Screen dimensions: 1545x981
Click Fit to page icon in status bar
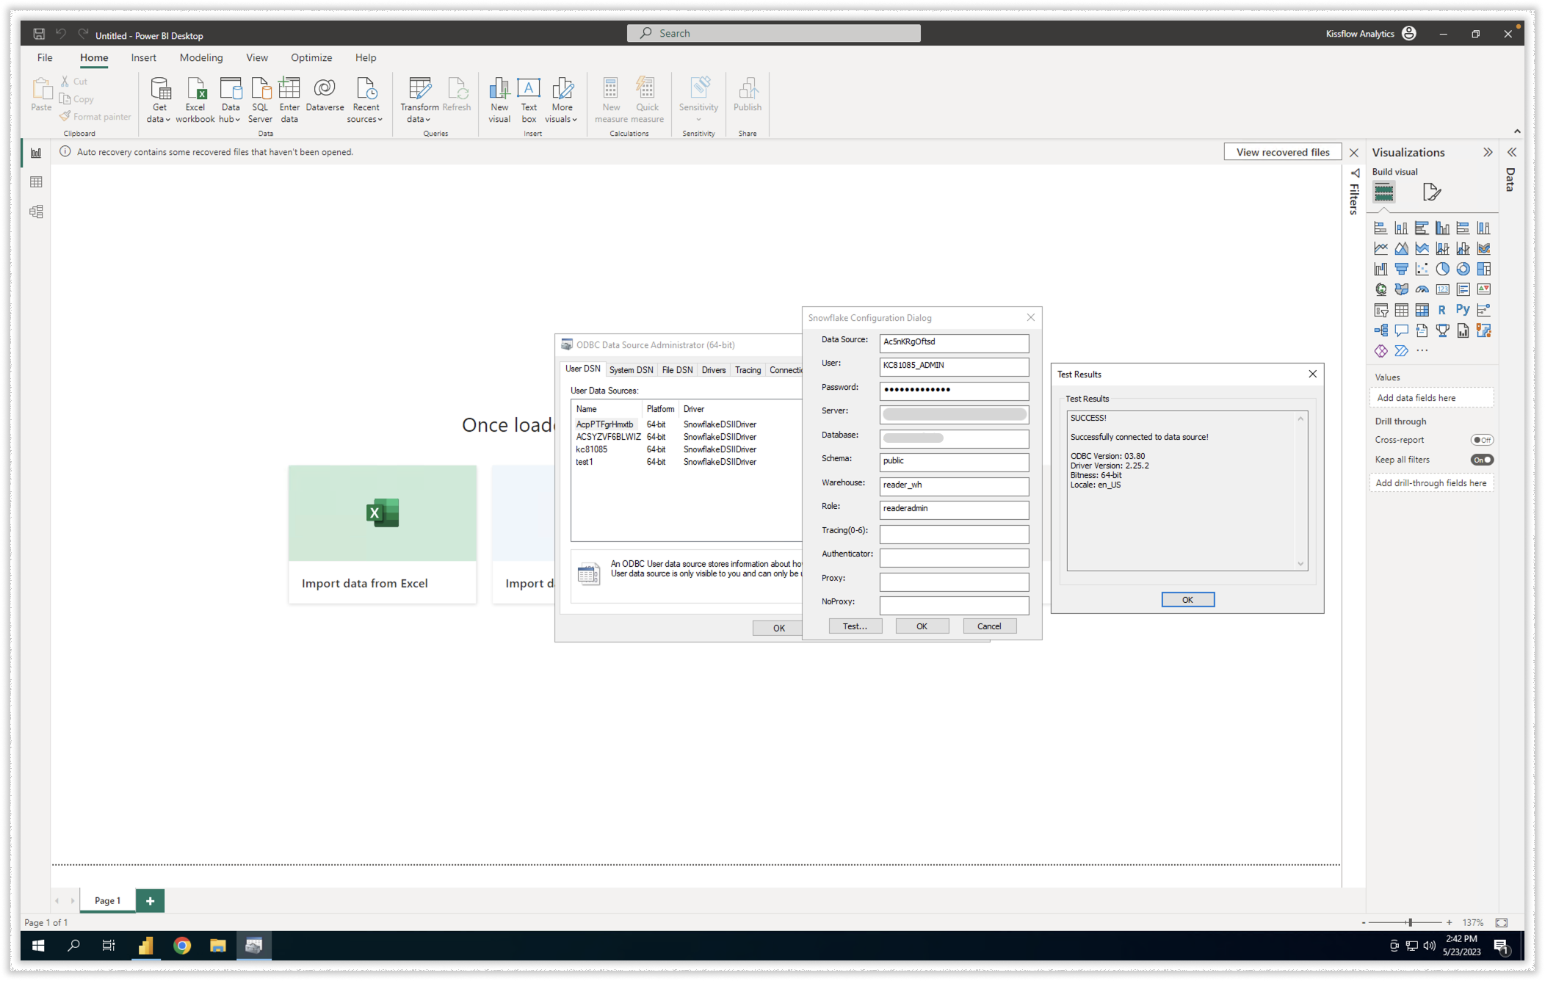point(1501,922)
